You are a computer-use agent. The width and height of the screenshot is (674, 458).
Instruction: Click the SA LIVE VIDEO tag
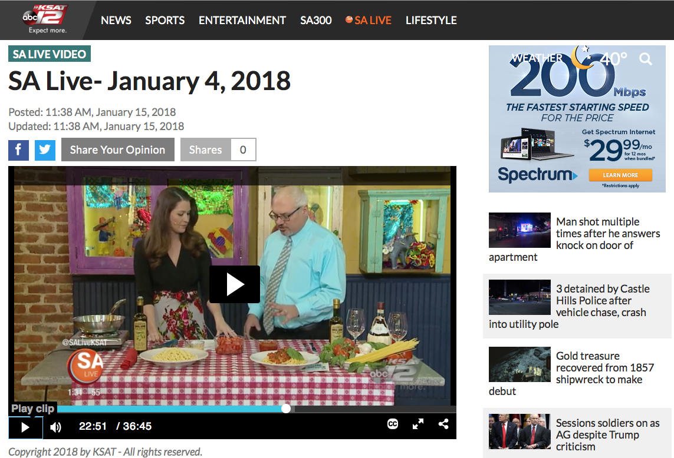click(x=50, y=54)
